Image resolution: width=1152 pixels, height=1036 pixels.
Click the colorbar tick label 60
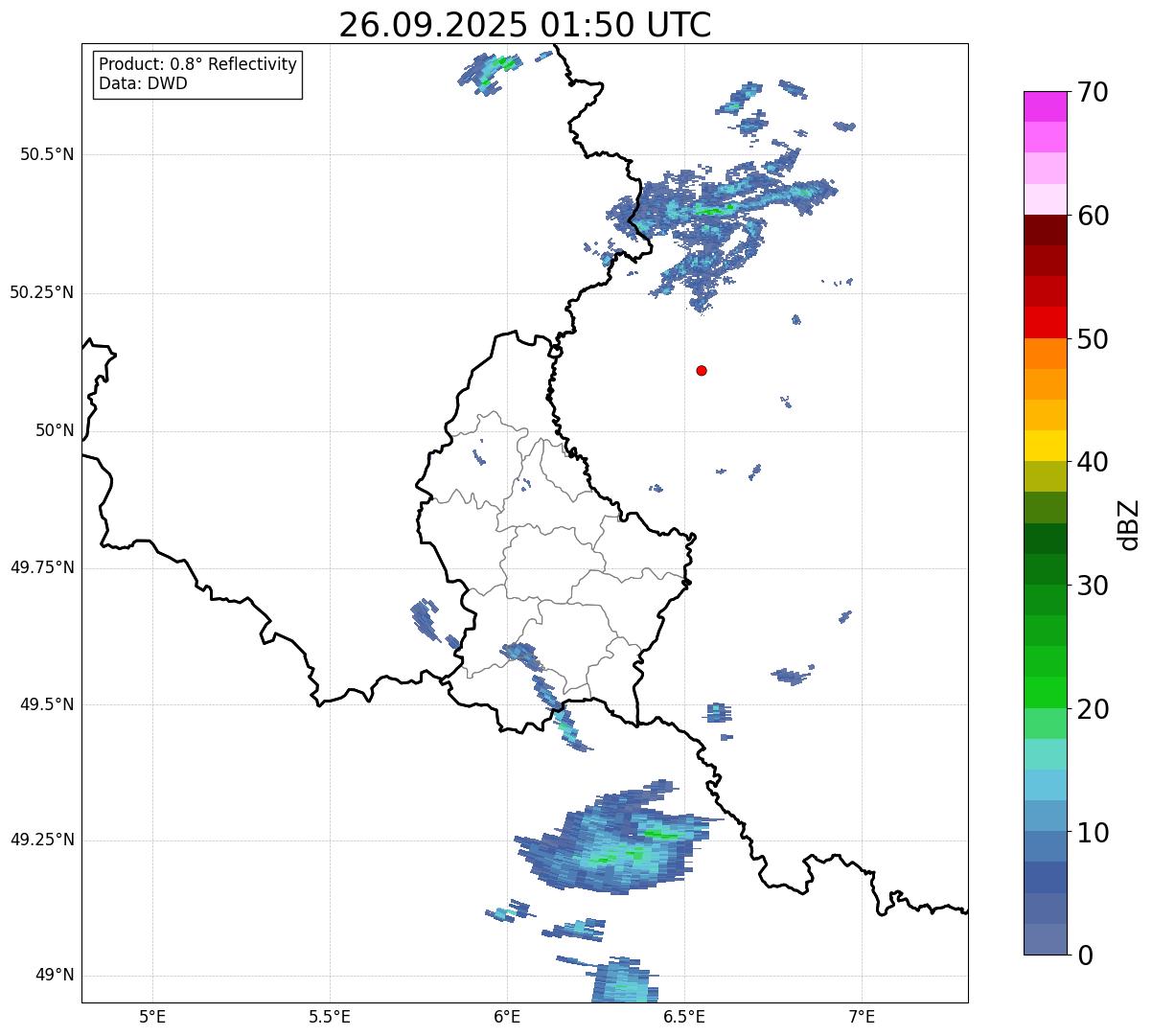click(x=1093, y=216)
